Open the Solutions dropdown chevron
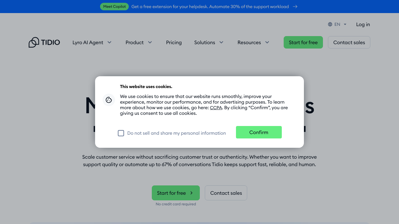This screenshot has width=399, height=224. (x=221, y=42)
